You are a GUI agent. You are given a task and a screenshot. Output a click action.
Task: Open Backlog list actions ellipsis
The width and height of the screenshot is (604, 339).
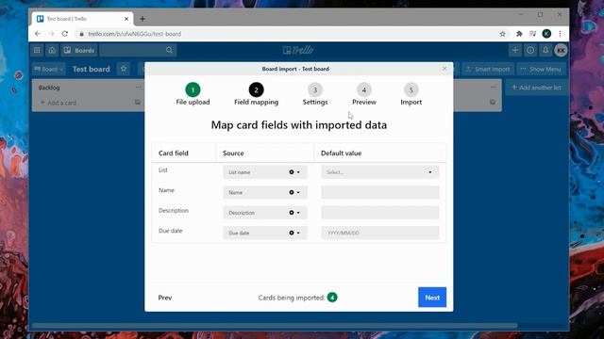pos(139,88)
